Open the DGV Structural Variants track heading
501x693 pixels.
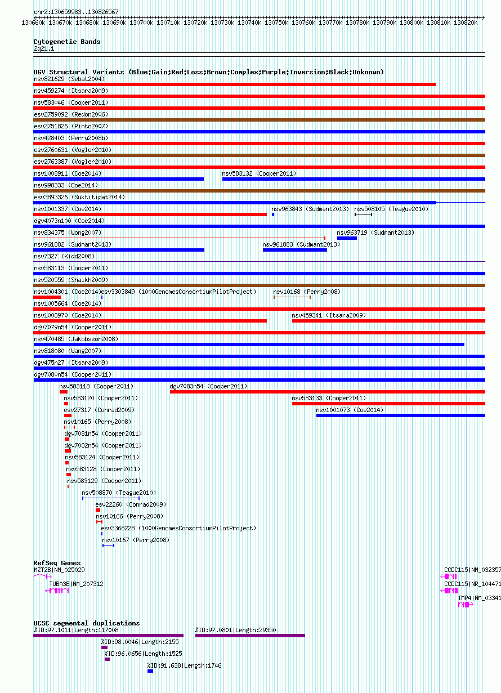tap(208, 72)
